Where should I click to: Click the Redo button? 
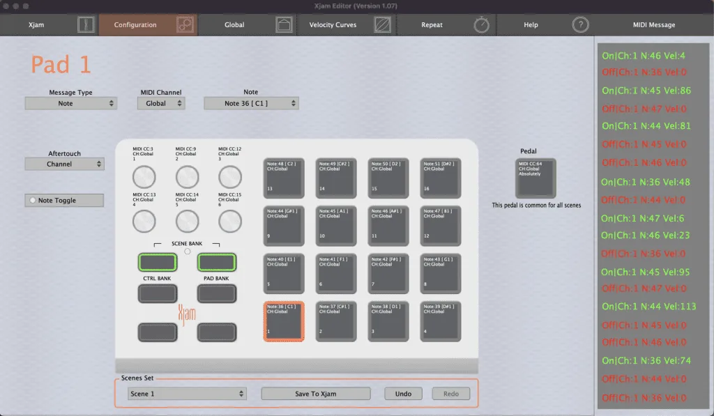click(451, 394)
